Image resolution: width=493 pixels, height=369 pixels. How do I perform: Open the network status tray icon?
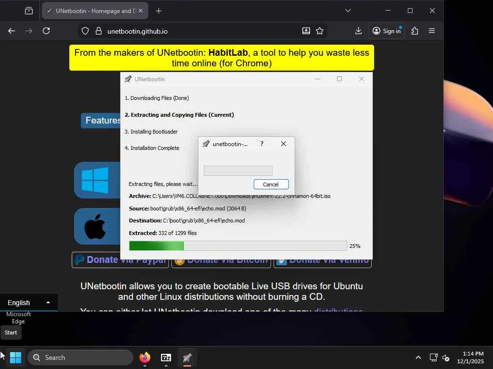pyautogui.click(x=434, y=357)
